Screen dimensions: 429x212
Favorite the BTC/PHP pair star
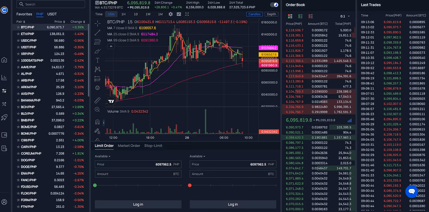(x=18, y=27)
